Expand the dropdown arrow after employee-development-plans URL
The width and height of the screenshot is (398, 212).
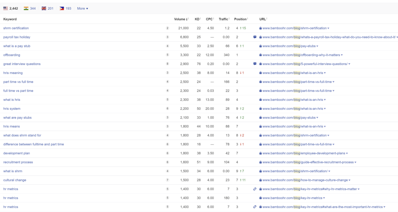(347, 153)
